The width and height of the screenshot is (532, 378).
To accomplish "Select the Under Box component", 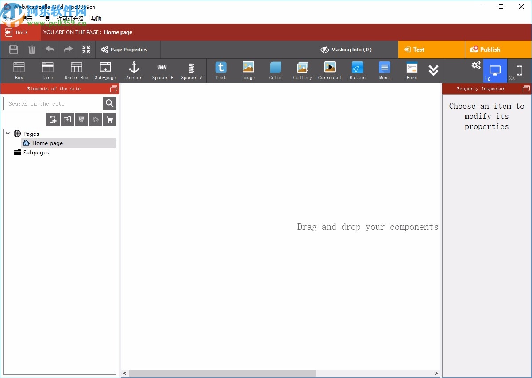I will [x=77, y=71].
